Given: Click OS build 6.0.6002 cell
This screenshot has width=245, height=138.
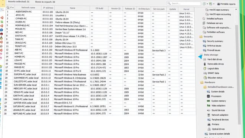Looking at the screenshot, I should click(x=95, y=75).
